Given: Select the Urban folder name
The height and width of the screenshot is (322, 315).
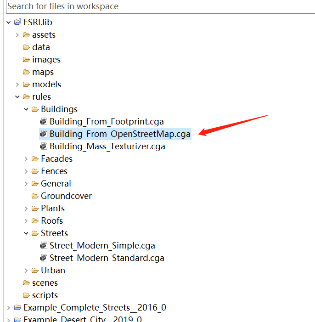Looking at the screenshot, I should 53,270.
